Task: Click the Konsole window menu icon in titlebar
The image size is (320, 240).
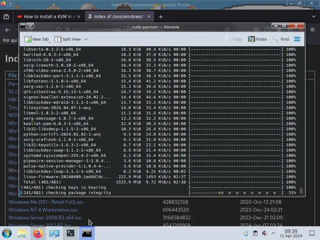Action: pos(22,26)
